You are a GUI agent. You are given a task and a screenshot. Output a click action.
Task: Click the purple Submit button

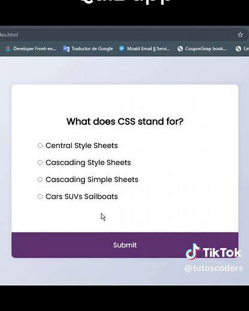[124, 245]
